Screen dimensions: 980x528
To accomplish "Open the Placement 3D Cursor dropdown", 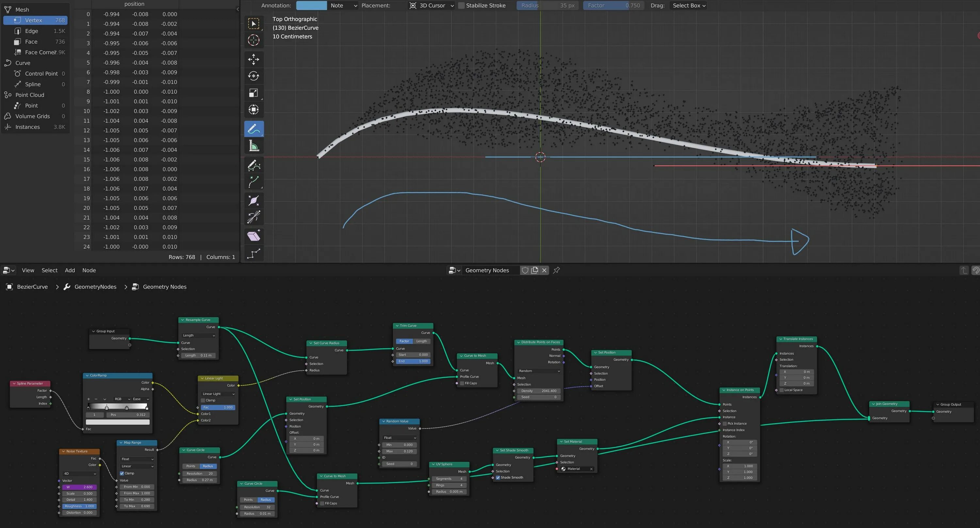I will click(x=432, y=5).
